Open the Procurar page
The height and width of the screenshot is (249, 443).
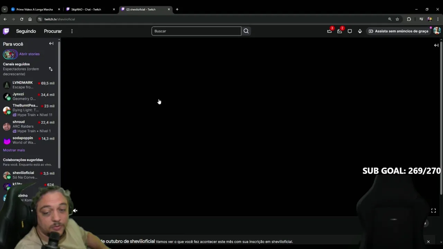coord(53,31)
